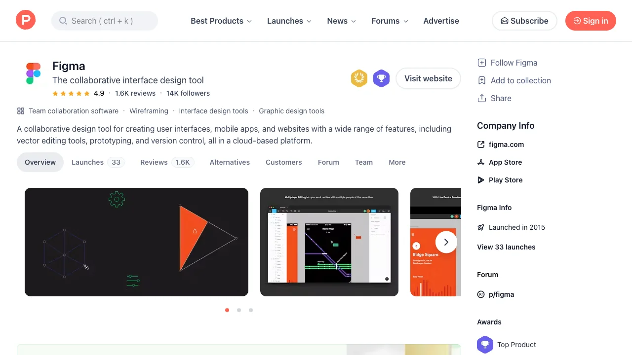
Task: Open the 1.6K reviews link
Action: [x=135, y=93]
